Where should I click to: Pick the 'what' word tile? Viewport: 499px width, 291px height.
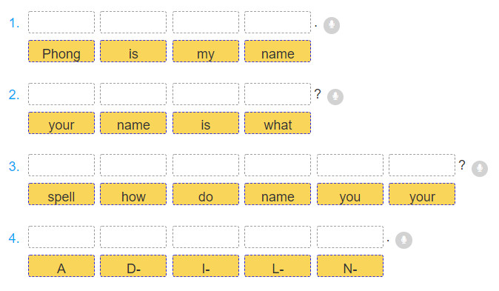278,123
